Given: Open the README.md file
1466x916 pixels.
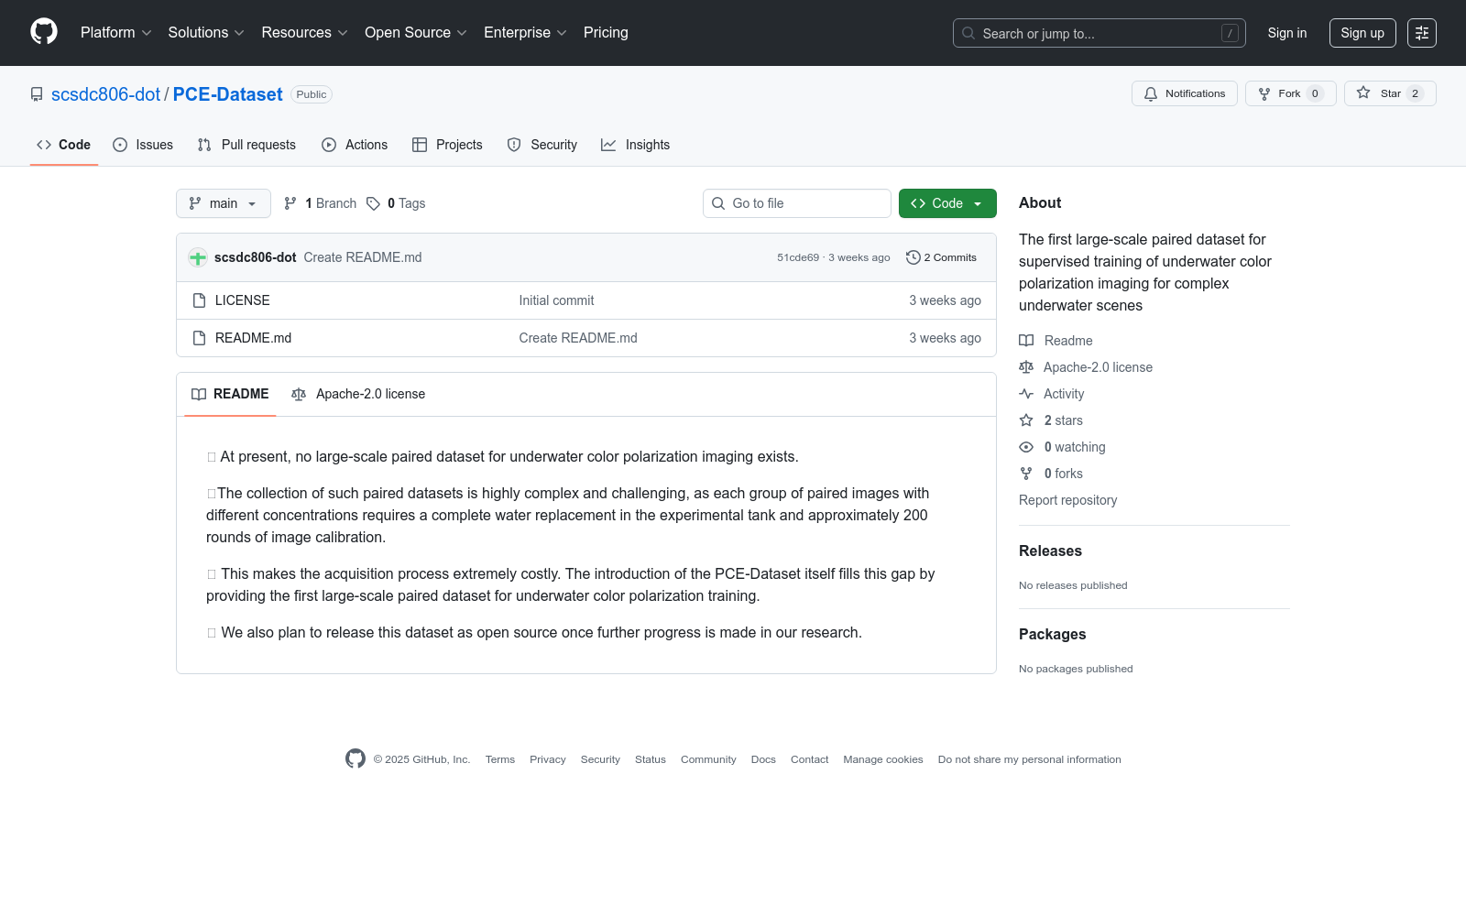Looking at the screenshot, I should pyautogui.click(x=253, y=338).
